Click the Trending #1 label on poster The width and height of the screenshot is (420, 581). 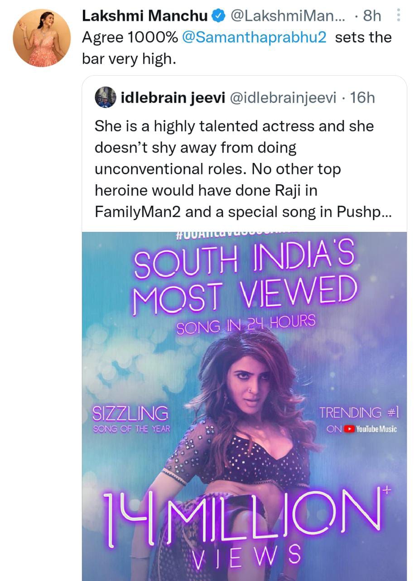358,413
